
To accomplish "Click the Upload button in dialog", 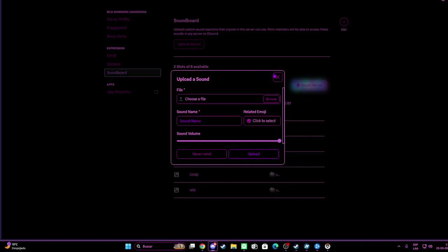I will click(254, 154).
